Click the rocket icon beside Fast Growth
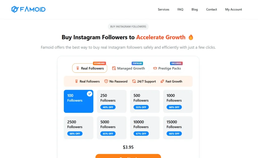 point(162,81)
